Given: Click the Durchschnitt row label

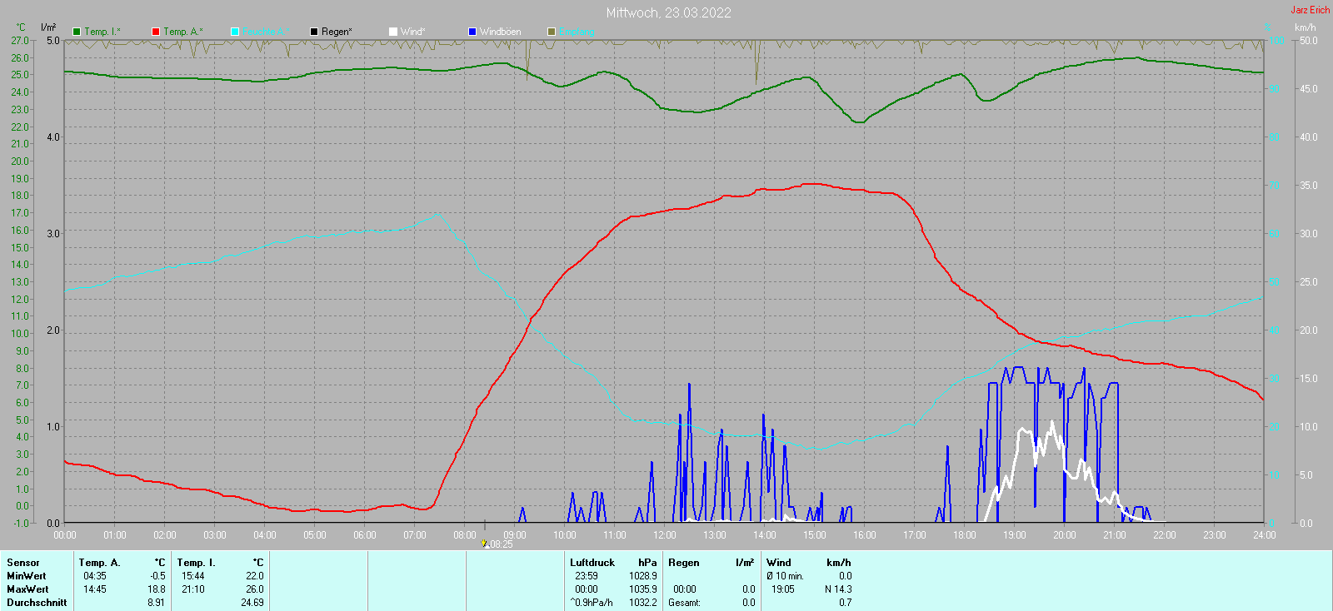Looking at the screenshot, I should (x=37, y=603).
